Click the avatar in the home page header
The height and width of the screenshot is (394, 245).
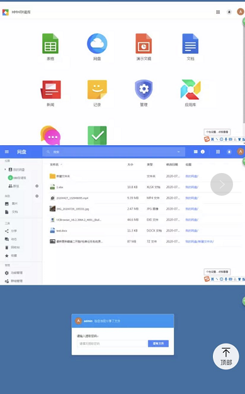click(241, 12)
